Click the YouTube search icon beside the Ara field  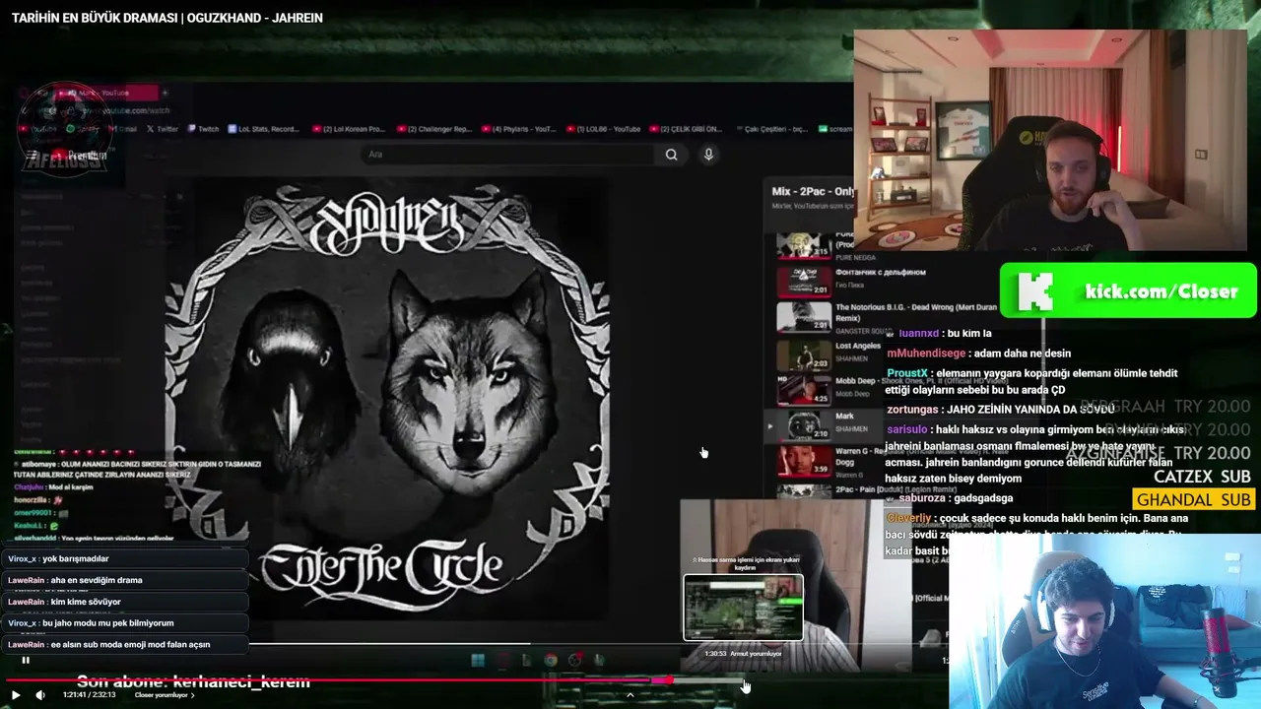click(671, 155)
